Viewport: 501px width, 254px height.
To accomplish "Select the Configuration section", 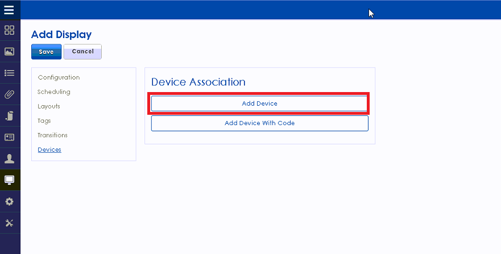I will click(59, 77).
